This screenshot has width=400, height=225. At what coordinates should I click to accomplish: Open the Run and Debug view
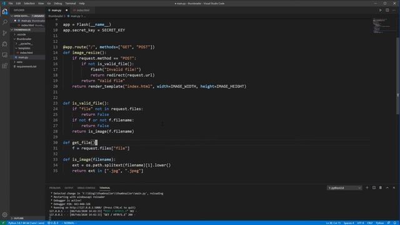click(5, 44)
